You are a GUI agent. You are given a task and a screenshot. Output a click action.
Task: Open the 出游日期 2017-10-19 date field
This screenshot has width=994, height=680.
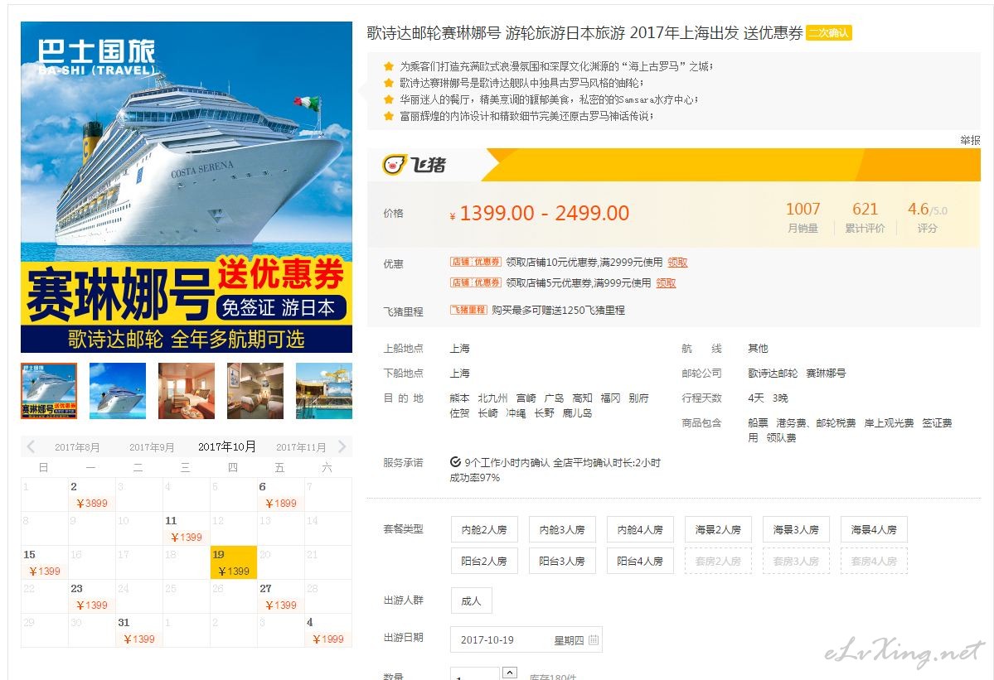[526, 640]
